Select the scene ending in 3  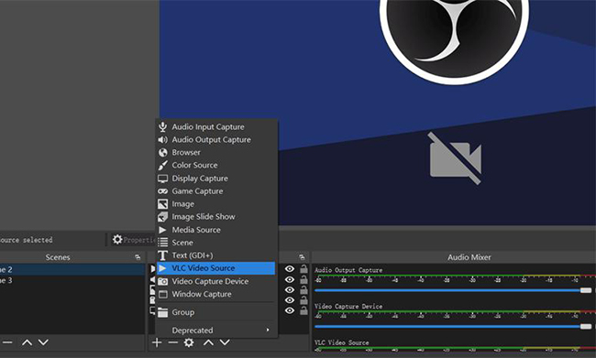point(72,280)
